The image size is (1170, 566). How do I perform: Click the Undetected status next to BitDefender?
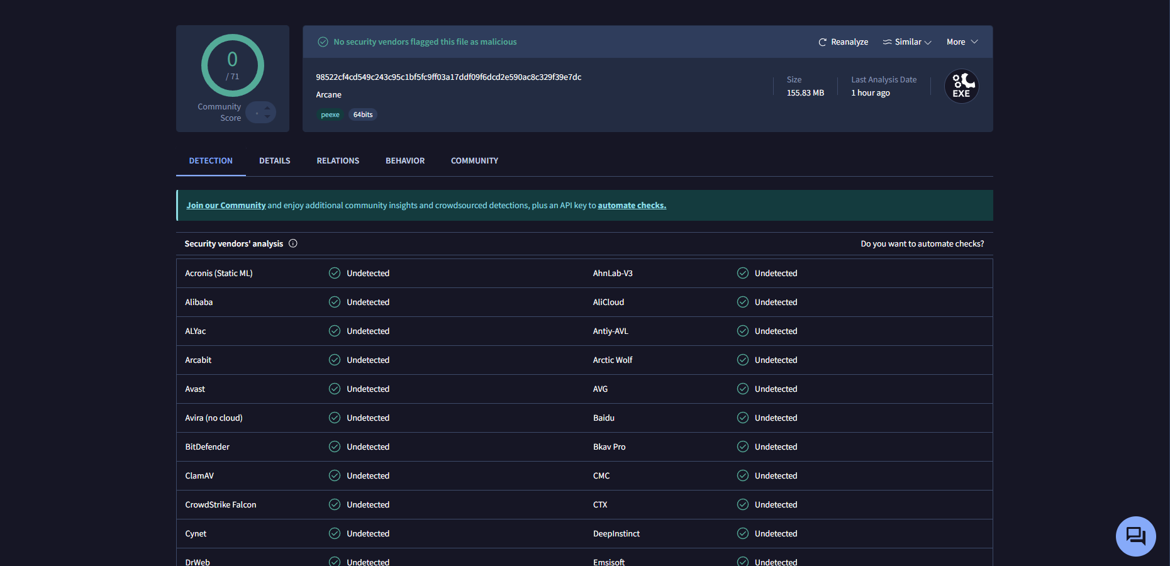pos(368,447)
